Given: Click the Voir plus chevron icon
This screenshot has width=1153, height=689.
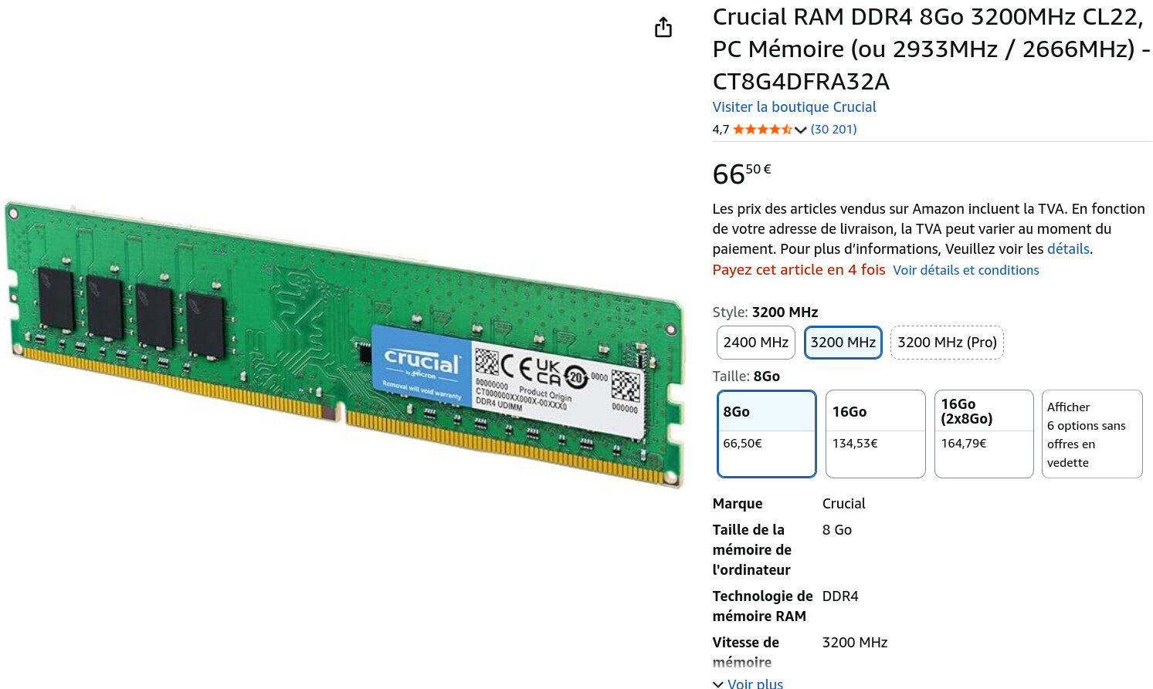Looking at the screenshot, I should [718, 684].
